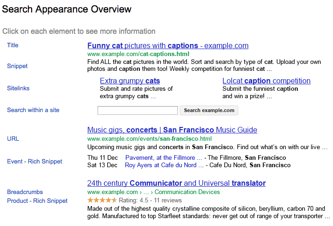The width and height of the screenshot is (333, 226).
Task: Click the Pavement, at the Fillmore event
Action: [160, 157]
